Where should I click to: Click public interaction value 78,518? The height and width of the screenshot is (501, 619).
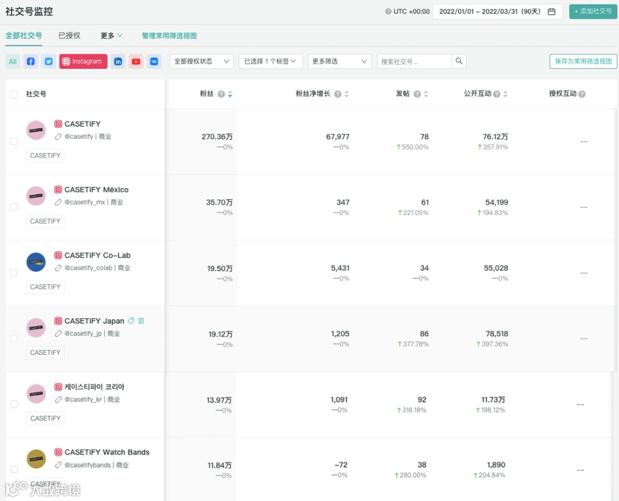click(x=496, y=334)
